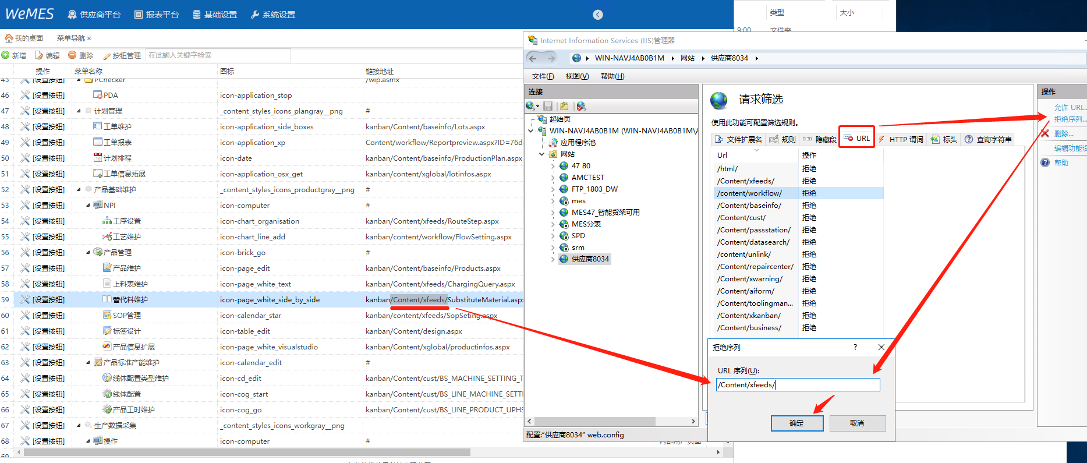Click the 拒绝序列 action link
The image size is (1087, 463).
[1070, 119]
